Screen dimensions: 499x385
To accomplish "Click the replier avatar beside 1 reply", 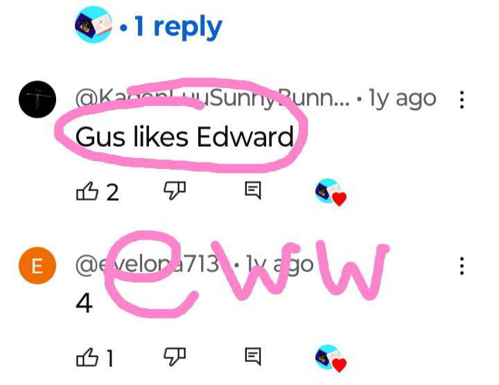I will 94,24.
